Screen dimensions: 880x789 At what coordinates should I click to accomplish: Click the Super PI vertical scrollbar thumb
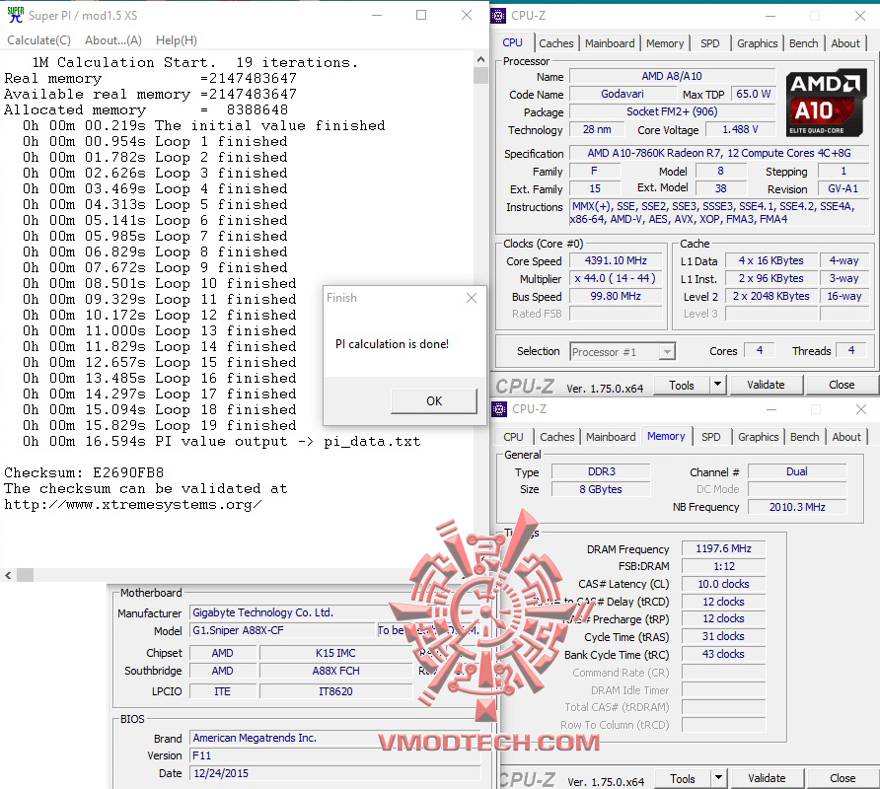coord(480,75)
